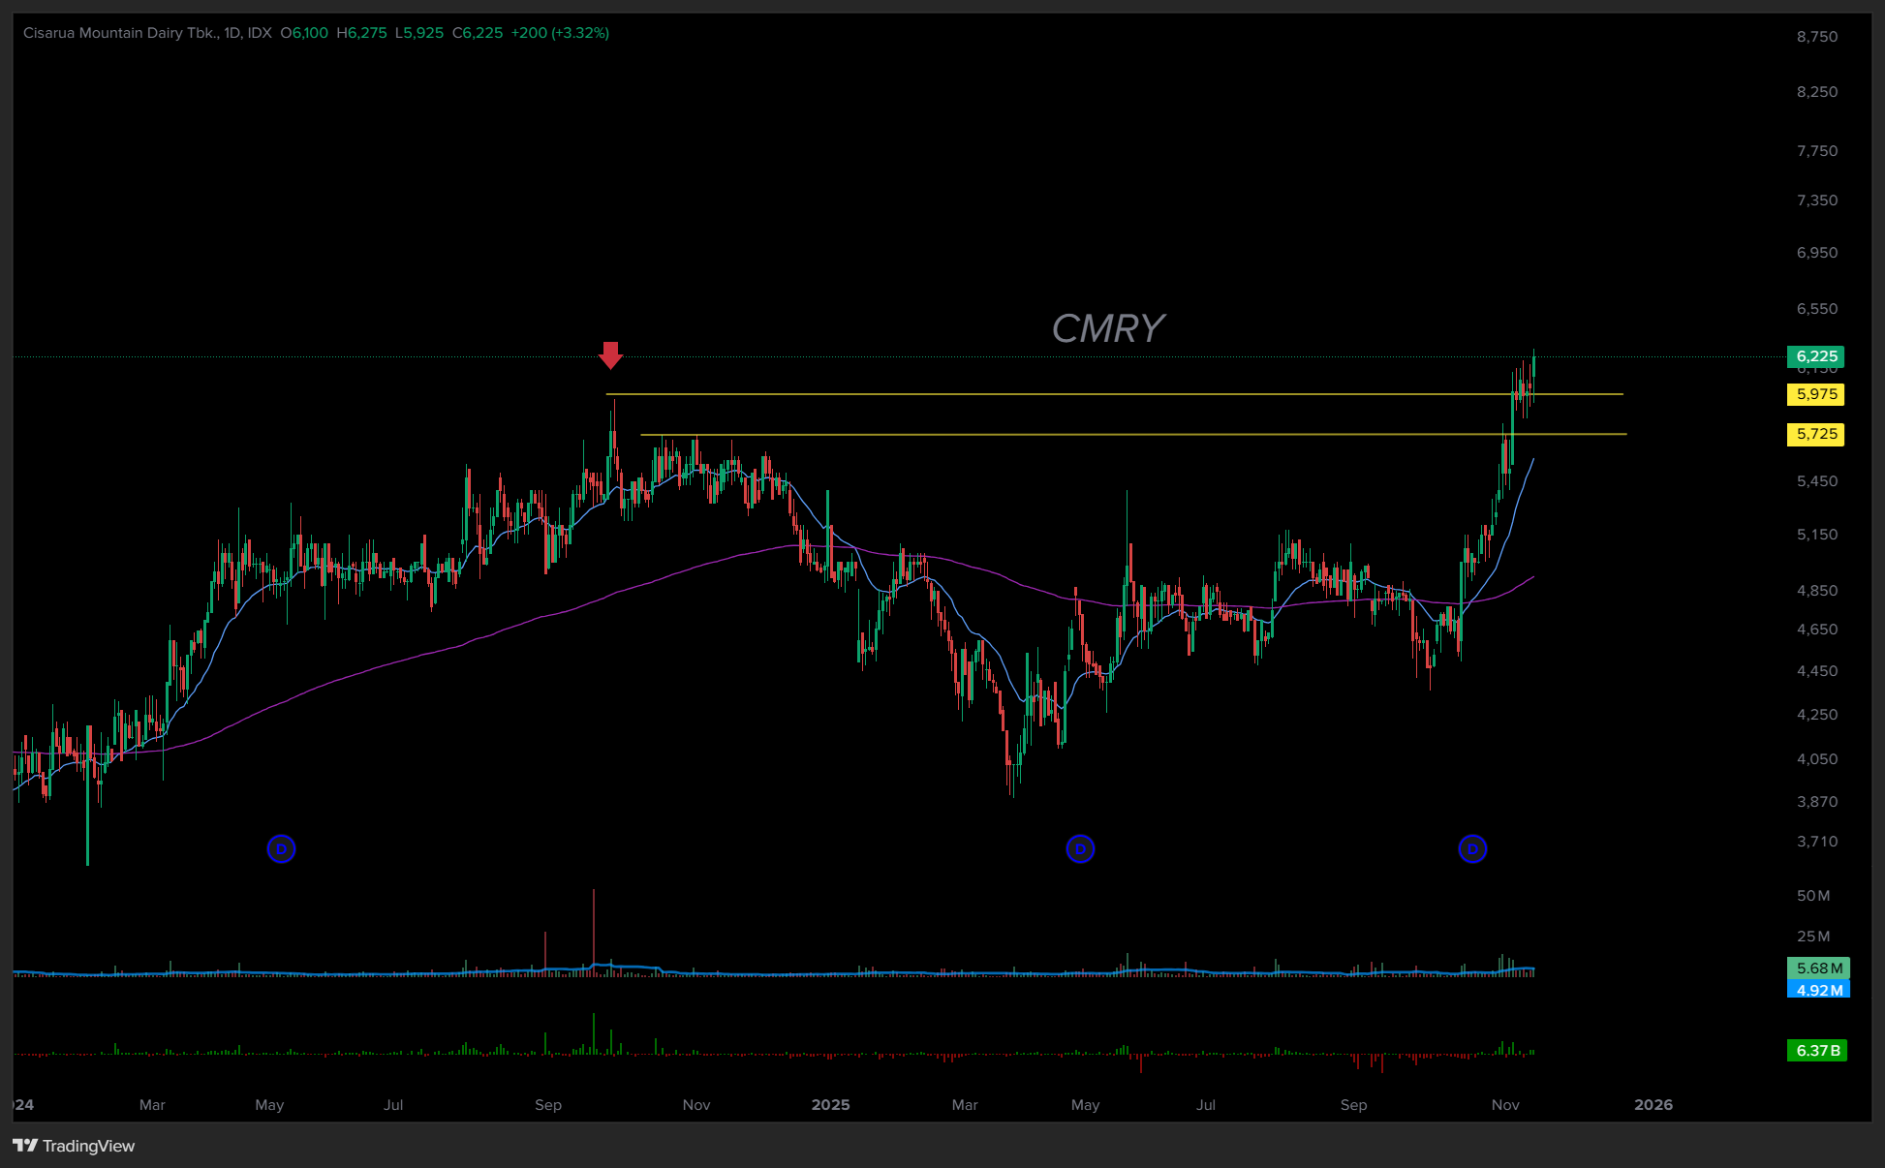The width and height of the screenshot is (1885, 1168).
Task: Click the 8,750 price scale label
Action: pos(1816,37)
